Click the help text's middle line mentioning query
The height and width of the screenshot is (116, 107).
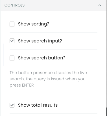(48, 79)
